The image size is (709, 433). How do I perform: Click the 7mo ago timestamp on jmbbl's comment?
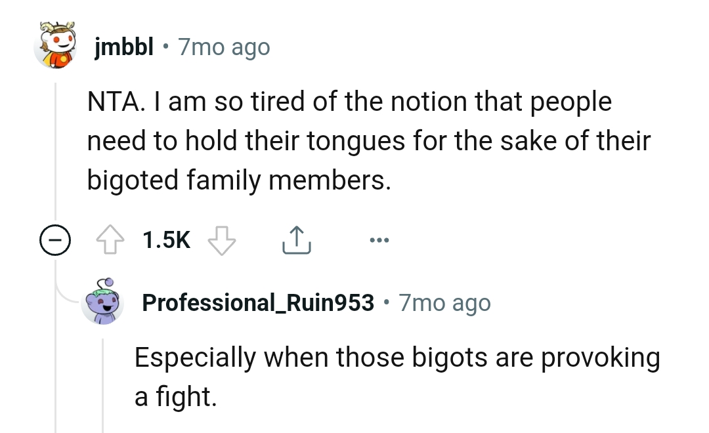pos(225,46)
